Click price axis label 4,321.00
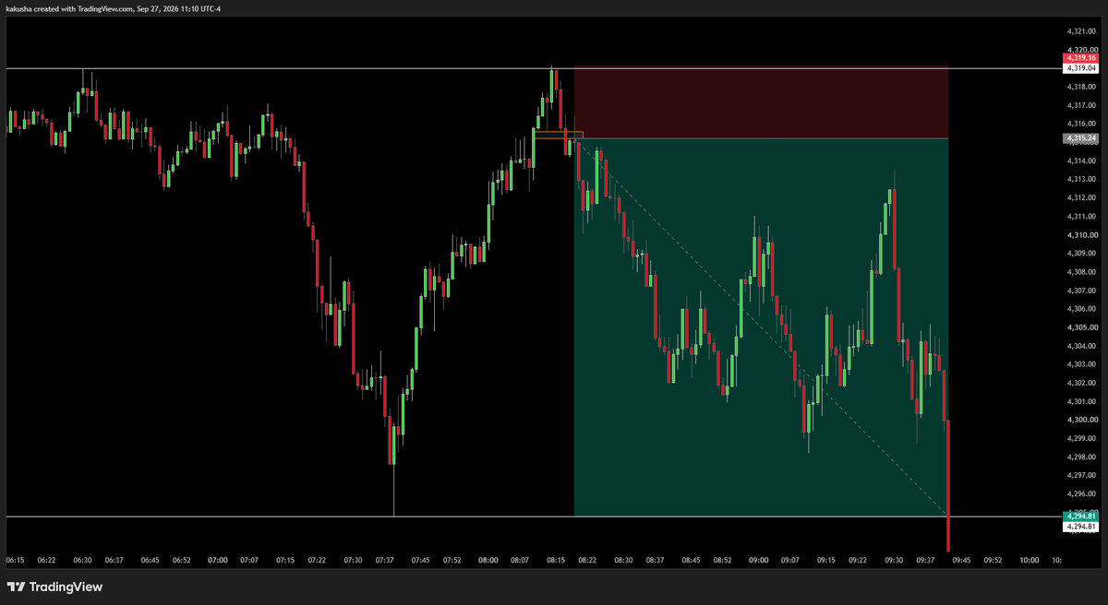This screenshot has height=605, width=1108. coord(1080,30)
